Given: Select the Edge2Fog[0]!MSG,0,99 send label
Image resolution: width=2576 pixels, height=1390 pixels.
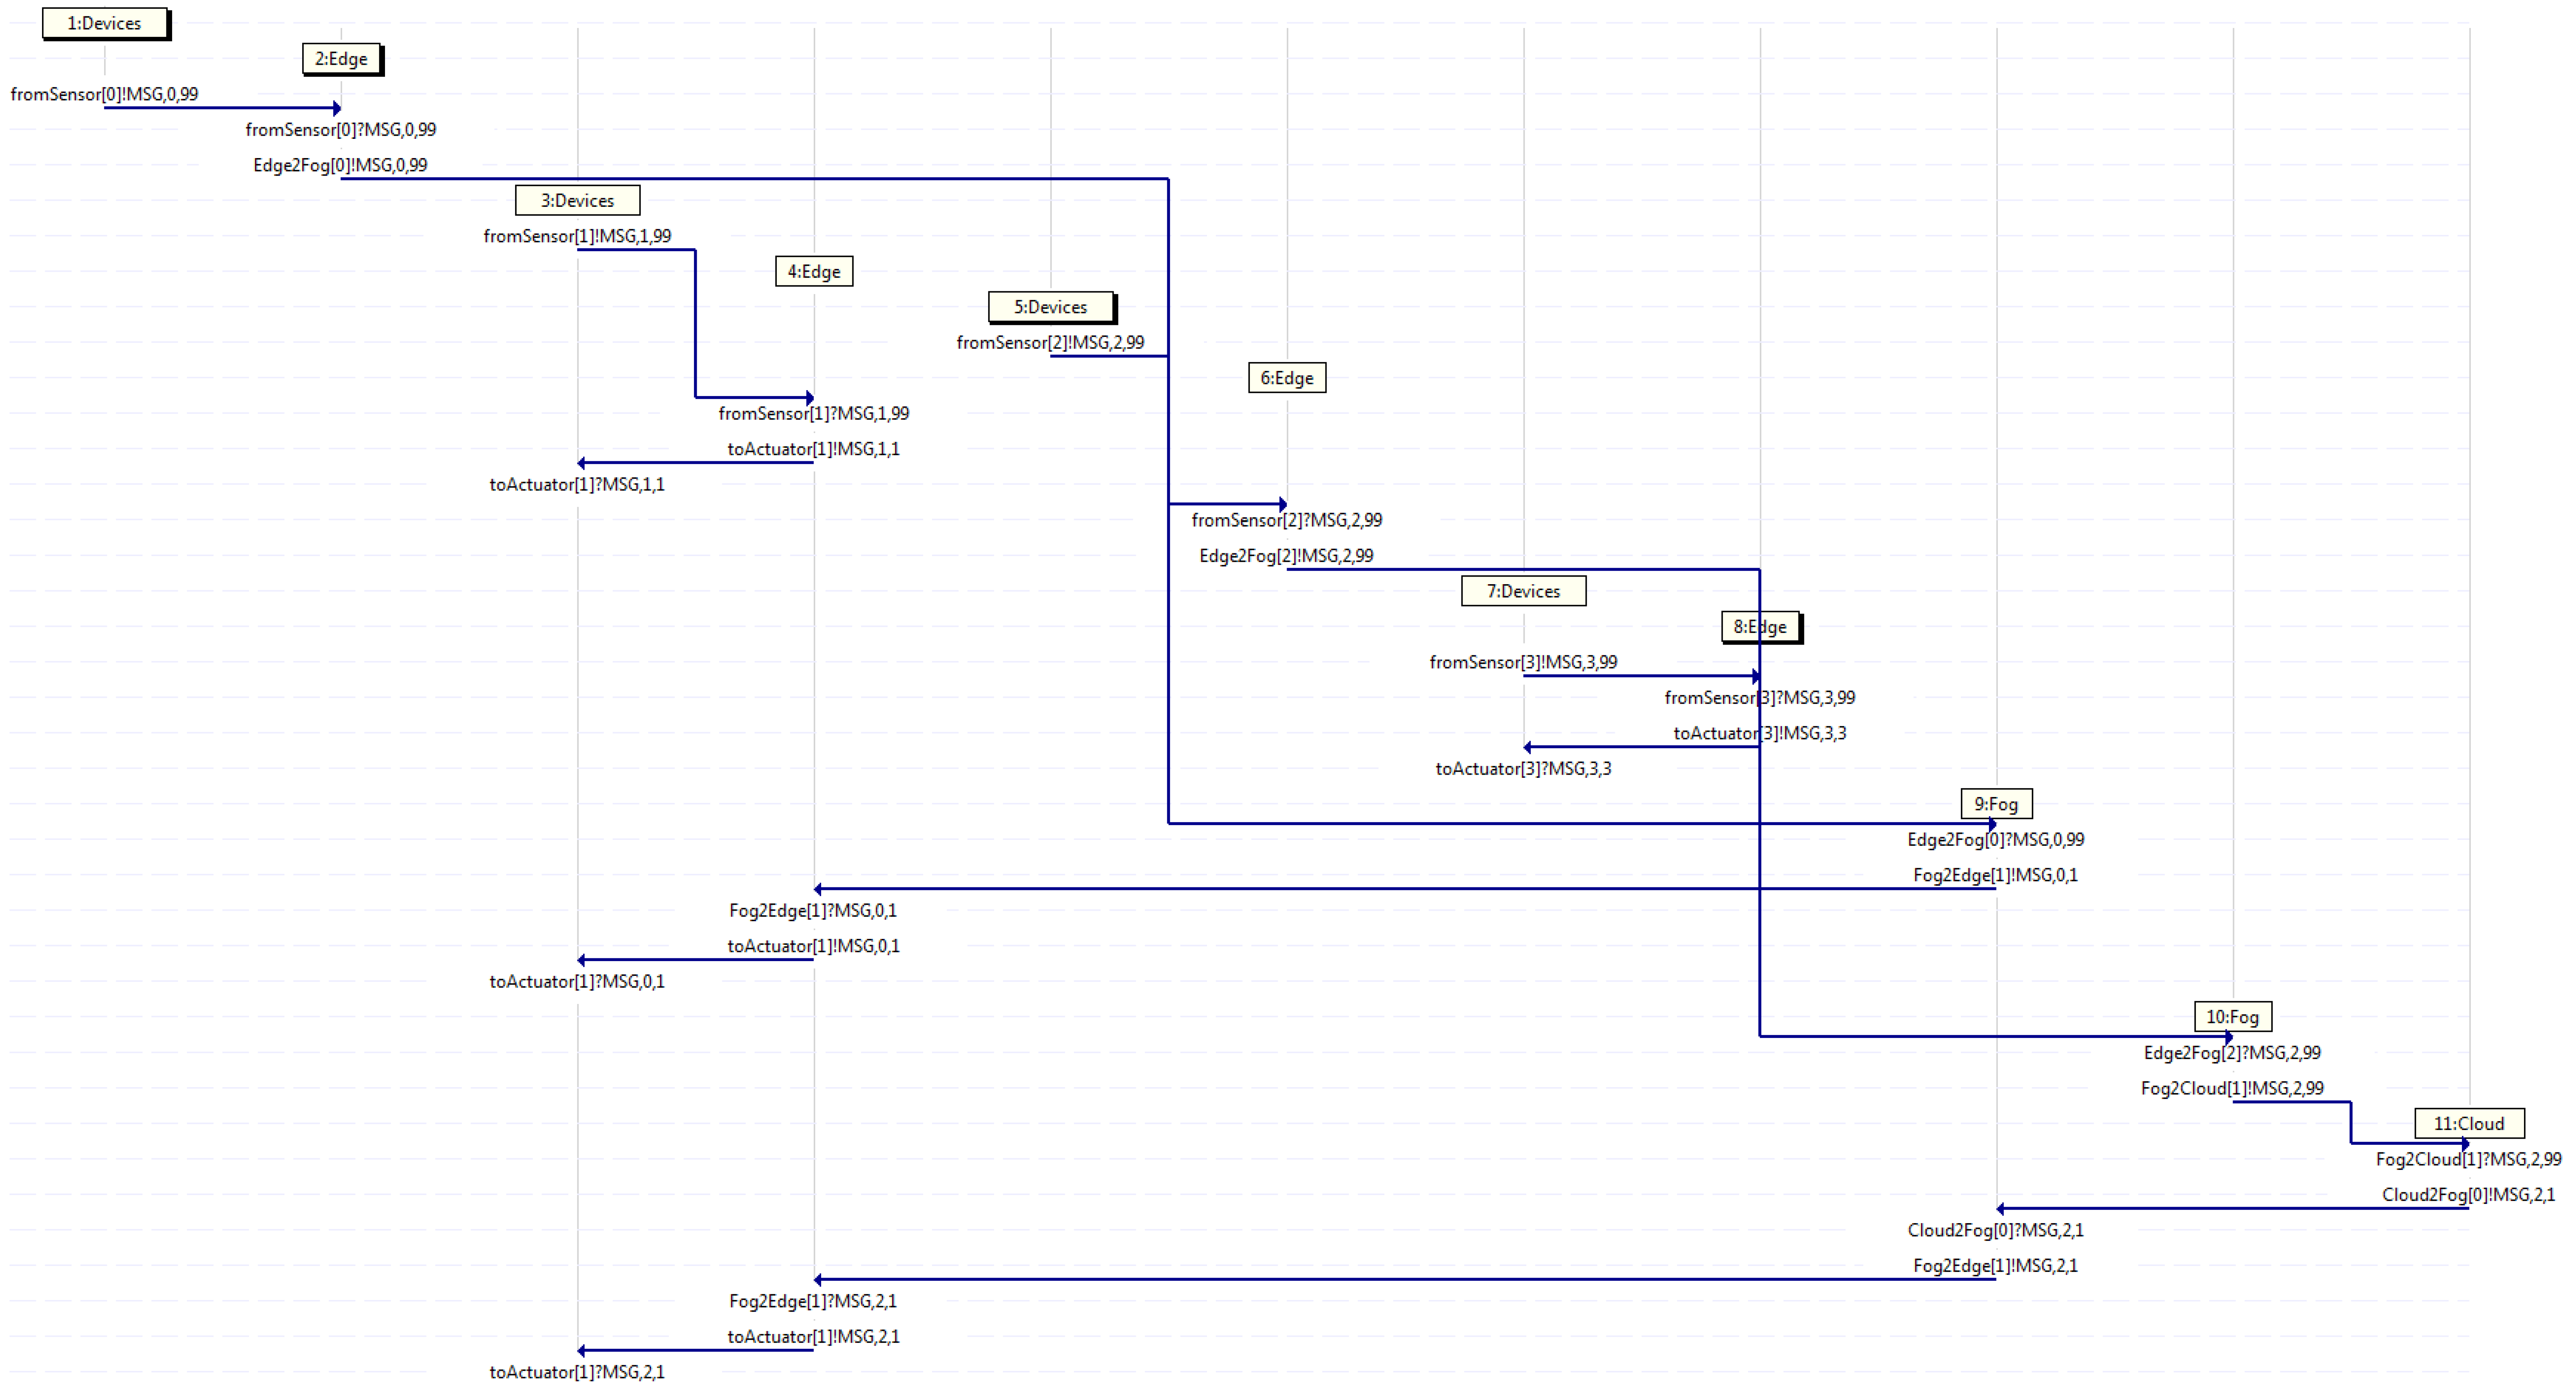Looking at the screenshot, I should click(x=340, y=165).
